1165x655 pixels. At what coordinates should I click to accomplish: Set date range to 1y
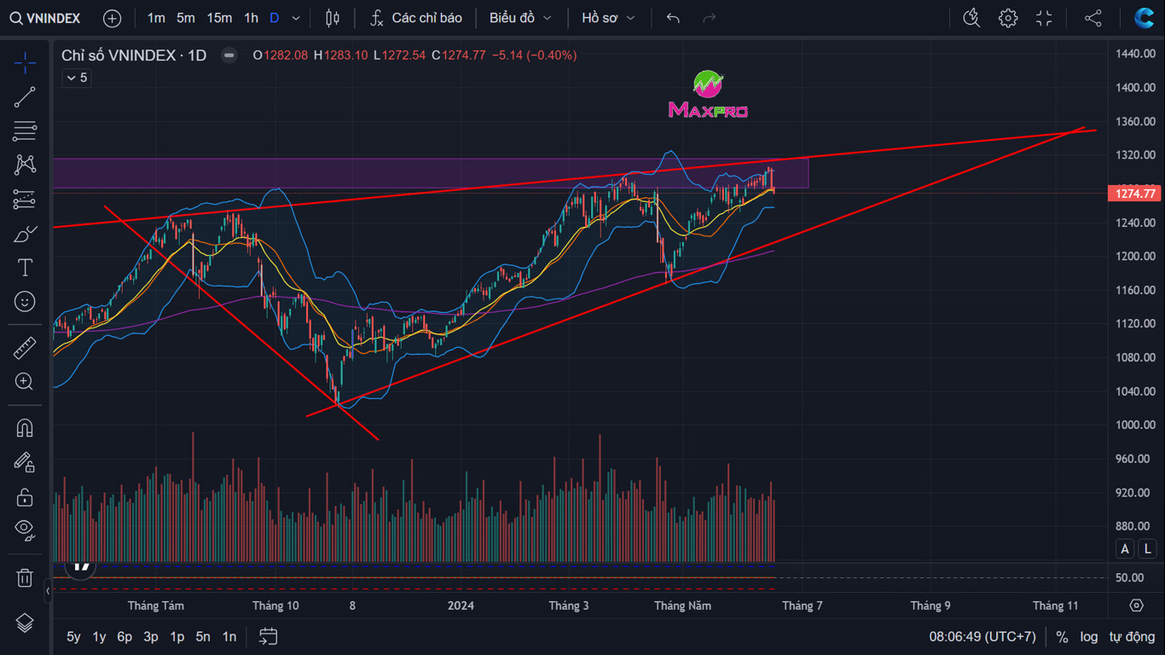[x=100, y=636]
